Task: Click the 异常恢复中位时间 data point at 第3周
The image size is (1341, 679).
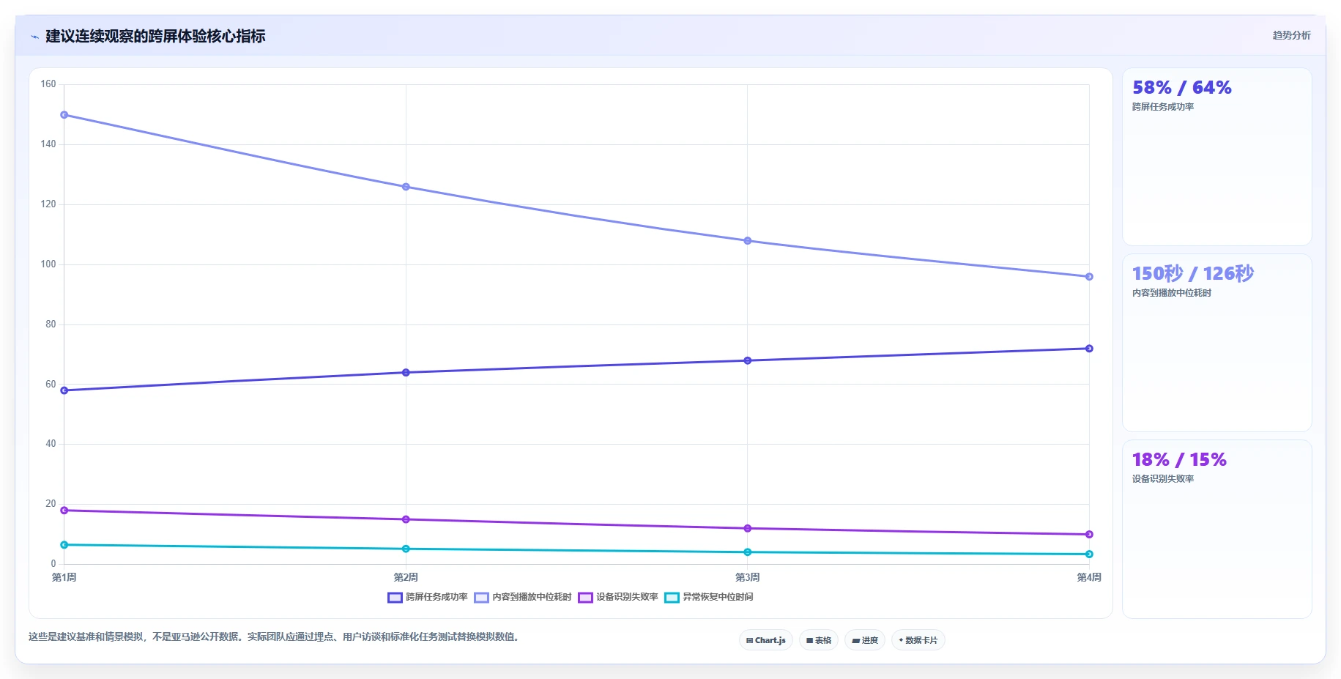Action: click(748, 552)
